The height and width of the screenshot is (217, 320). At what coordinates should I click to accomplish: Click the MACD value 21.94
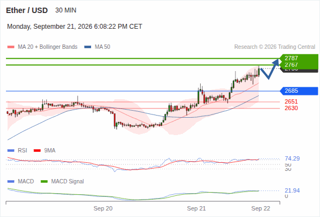pos(292,190)
